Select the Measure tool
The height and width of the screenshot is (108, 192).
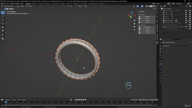3,38
